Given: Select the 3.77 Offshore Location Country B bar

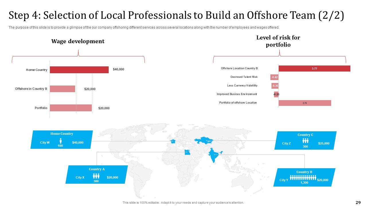Looking at the screenshot, I should coord(314,69).
